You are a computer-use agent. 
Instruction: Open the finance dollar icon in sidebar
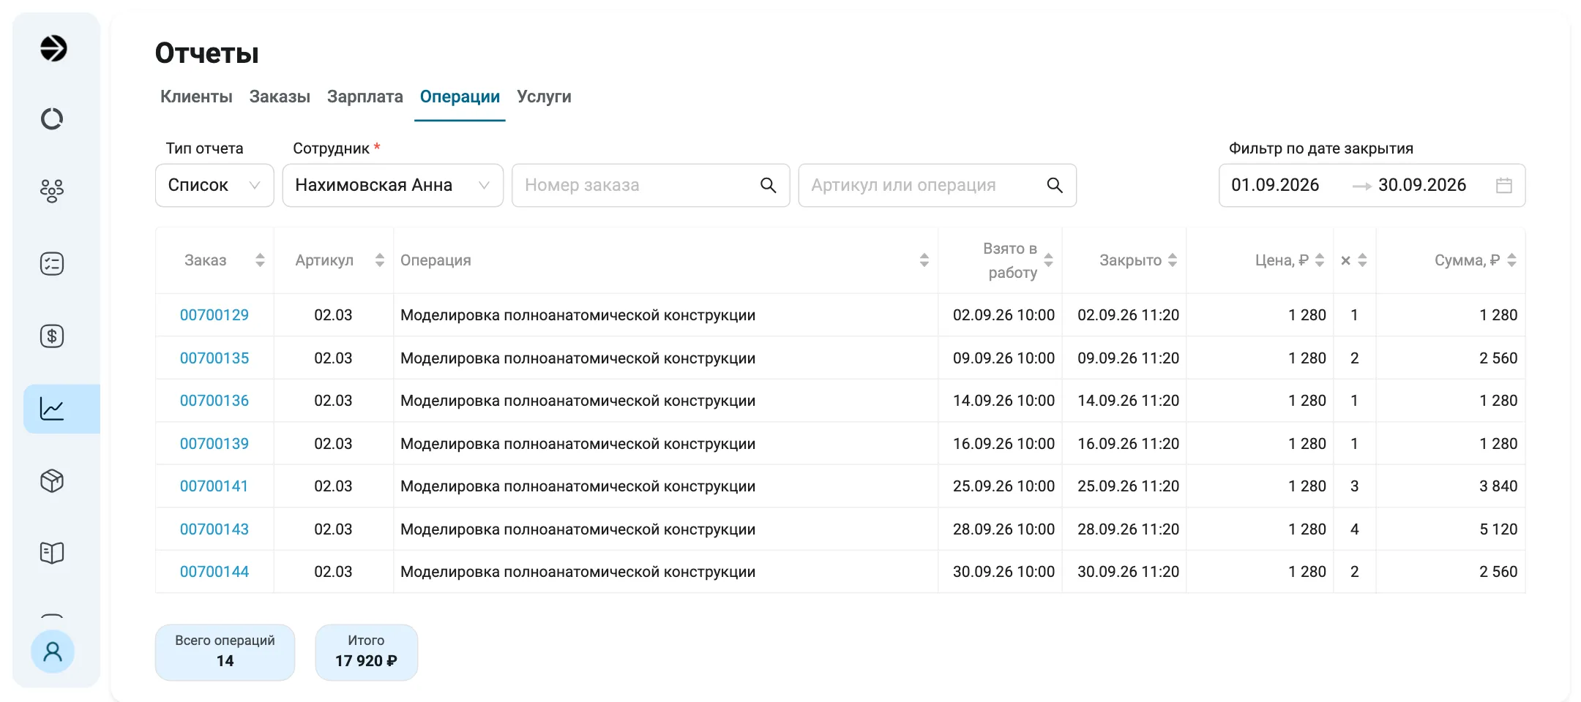click(52, 336)
